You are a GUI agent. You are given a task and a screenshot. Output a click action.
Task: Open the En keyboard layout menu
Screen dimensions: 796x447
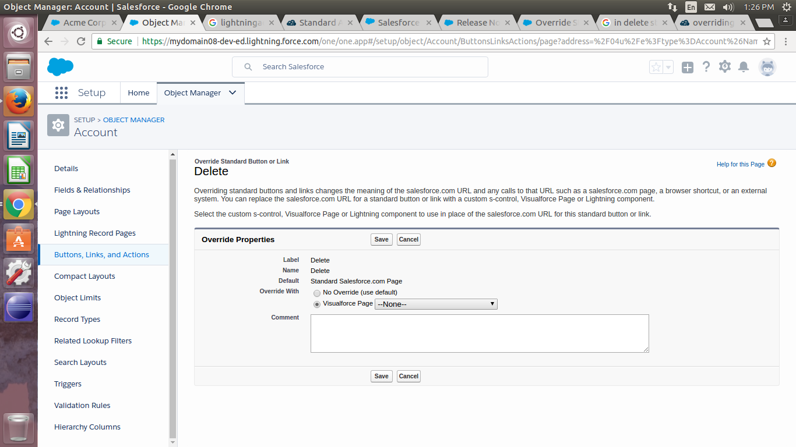tap(691, 7)
